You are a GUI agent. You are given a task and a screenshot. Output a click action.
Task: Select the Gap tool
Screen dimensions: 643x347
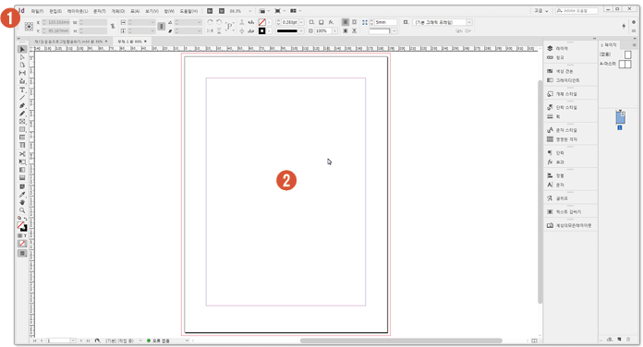[x=22, y=73]
